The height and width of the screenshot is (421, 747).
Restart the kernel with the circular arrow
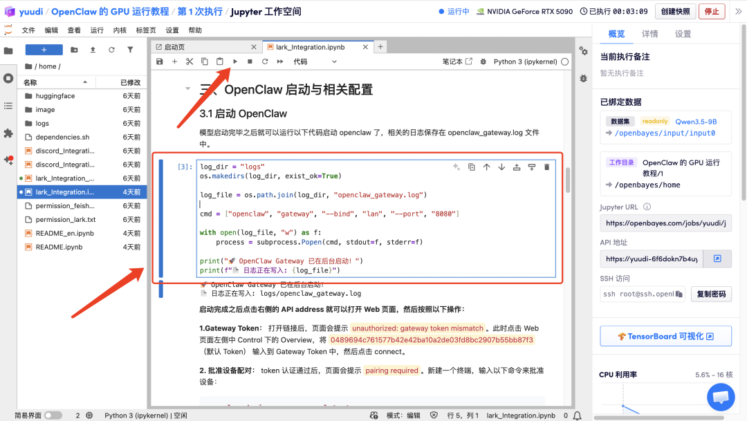point(265,62)
